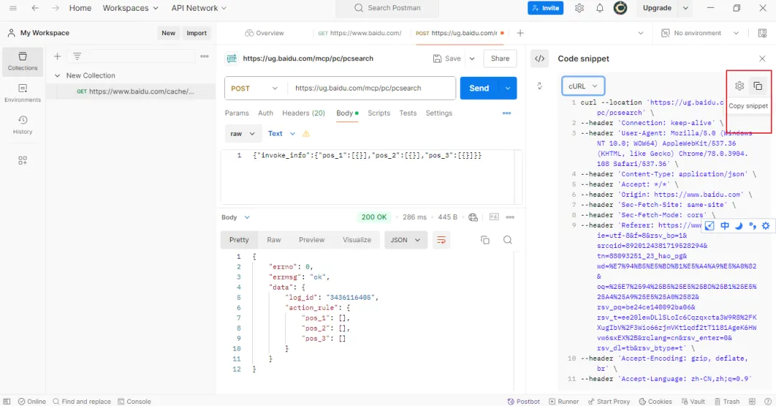Click the Share button
This screenshot has height=406, width=776.
(500, 58)
